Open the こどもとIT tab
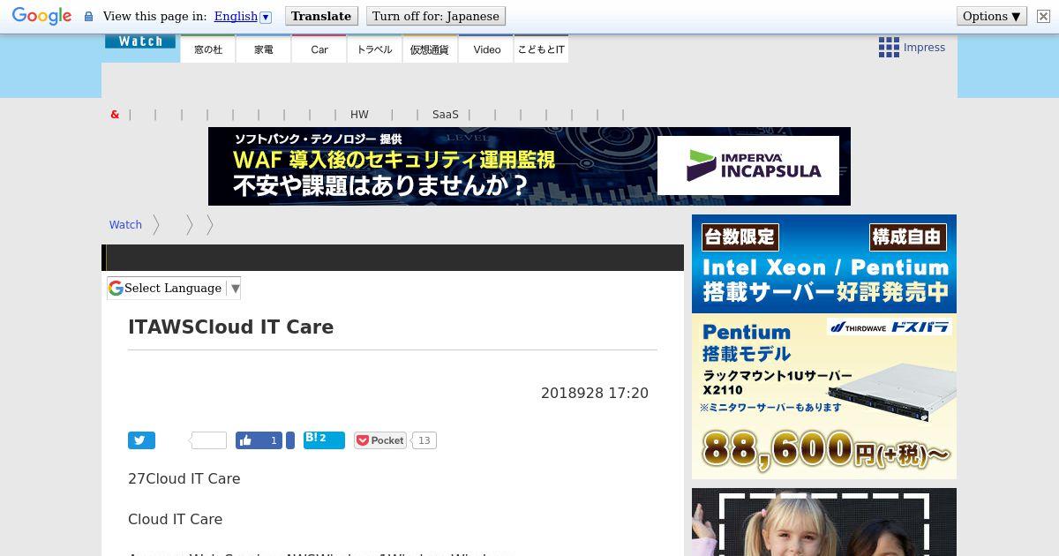This screenshot has width=1059, height=556. pos(541,49)
